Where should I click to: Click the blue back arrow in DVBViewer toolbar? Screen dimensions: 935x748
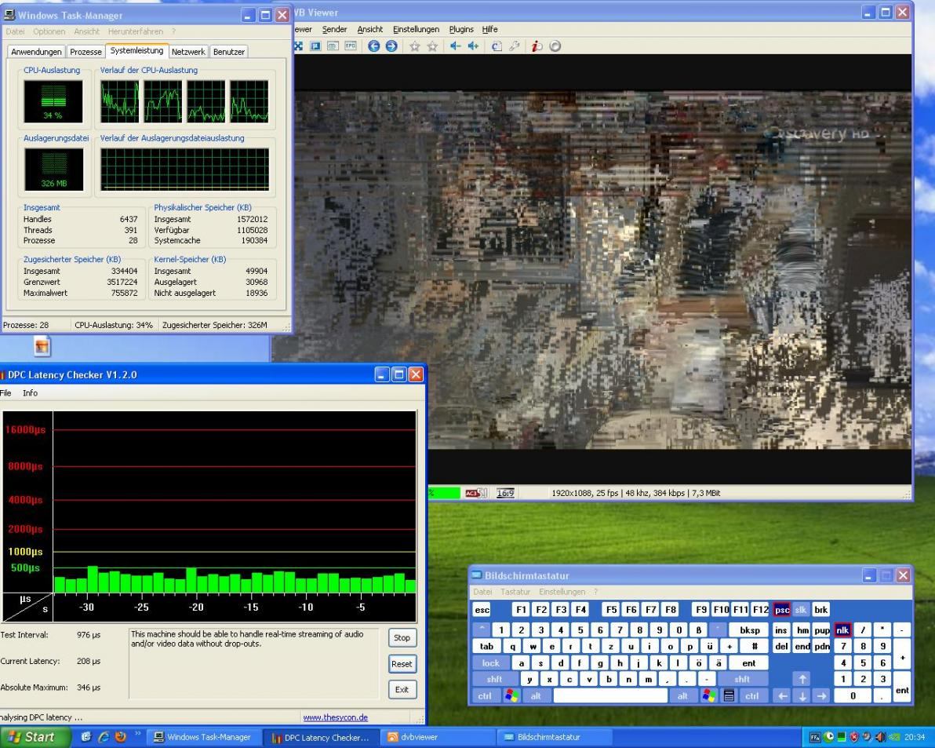pyautogui.click(x=373, y=46)
